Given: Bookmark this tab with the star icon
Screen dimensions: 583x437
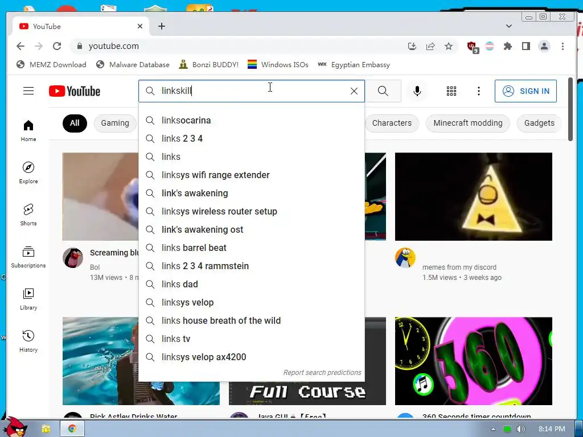Looking at the screenshot, I should click(x=449, y=46).
